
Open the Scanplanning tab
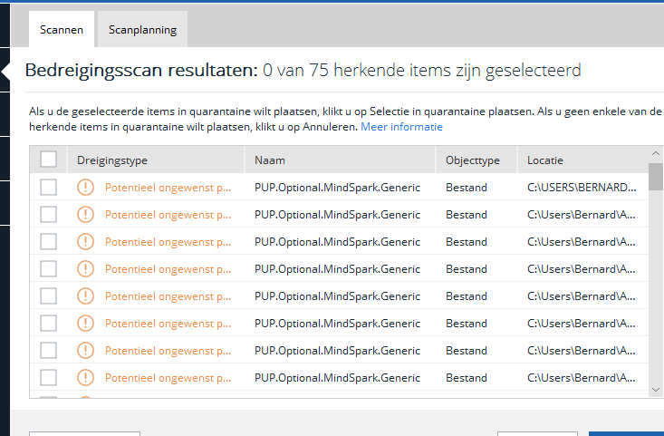pyautogui.click(x=142, y=30)
